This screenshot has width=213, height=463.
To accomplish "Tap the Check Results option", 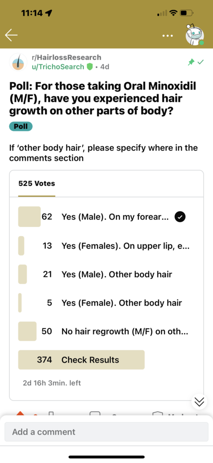I will pyautogui.click(x=82, y=360).
